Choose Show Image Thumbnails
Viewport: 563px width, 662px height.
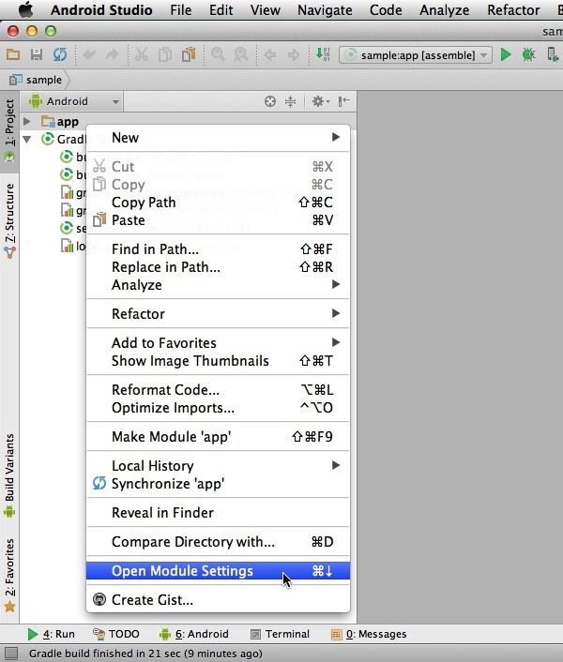[x=218, y=361]
